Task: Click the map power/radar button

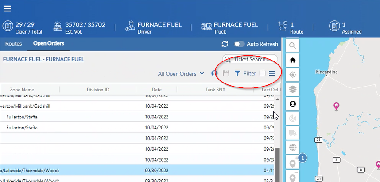Action: point(292,118)
